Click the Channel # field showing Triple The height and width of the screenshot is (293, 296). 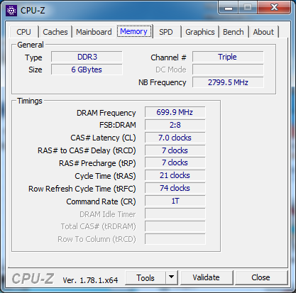point(228,57)
